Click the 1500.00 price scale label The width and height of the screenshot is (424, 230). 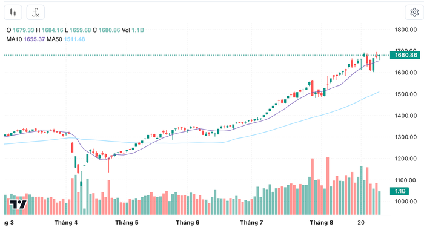pyautogui.click(x=406, y=94)
